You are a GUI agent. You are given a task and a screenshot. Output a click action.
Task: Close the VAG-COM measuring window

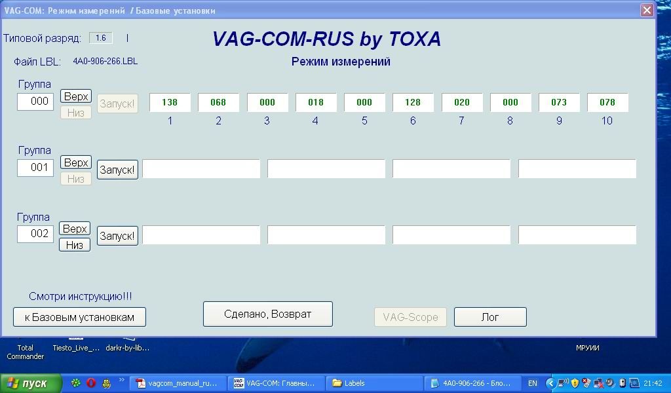647,10
